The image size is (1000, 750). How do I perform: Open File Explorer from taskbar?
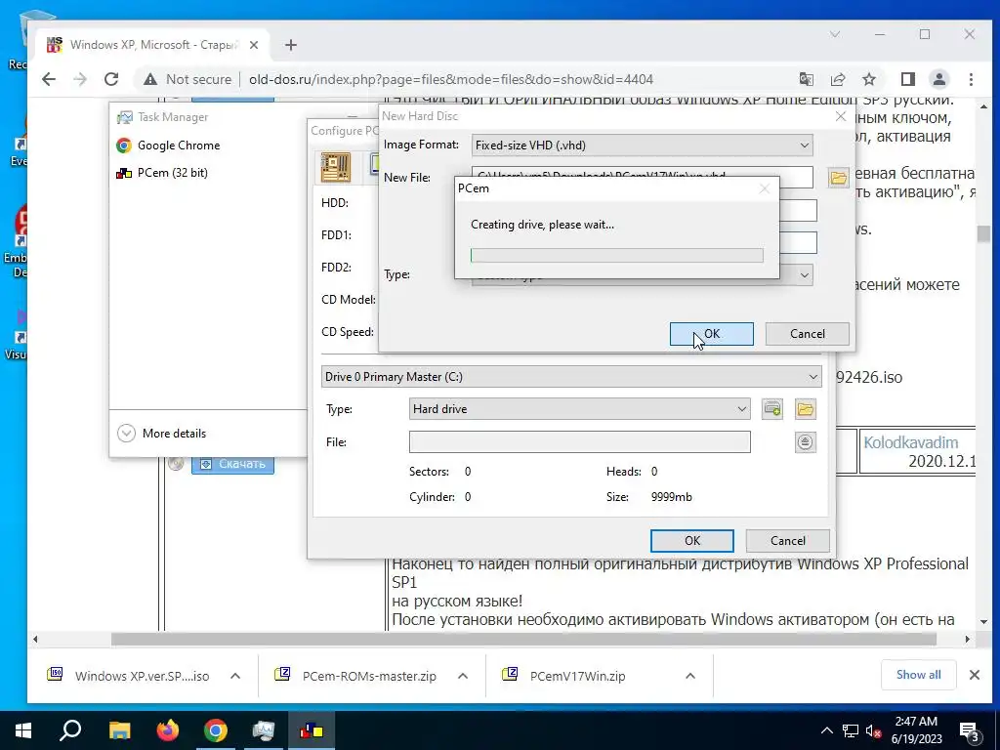tap(119, 730)
